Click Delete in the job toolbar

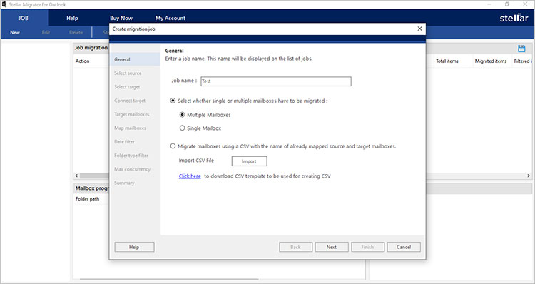76,32
